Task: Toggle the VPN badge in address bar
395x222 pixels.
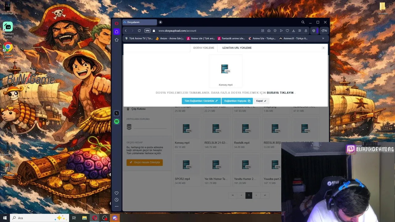Action: (148, 31)
